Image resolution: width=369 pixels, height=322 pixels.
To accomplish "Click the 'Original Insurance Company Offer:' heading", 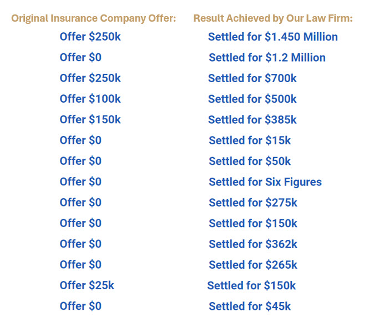I will [x=94, y=18].
